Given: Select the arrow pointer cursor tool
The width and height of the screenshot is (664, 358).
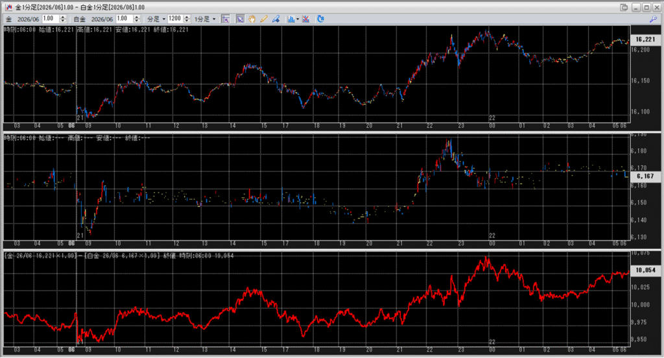Looking at the screenshot, I should pyautogui.click(x=240, y=19).
